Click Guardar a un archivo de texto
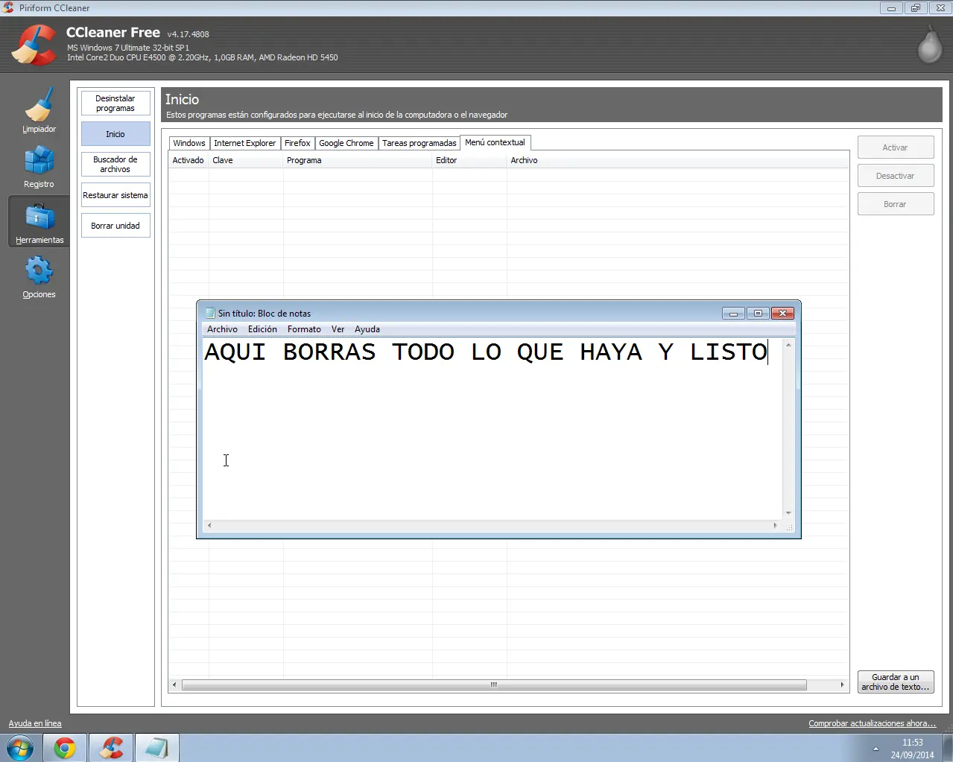Image resolution: width=953 pixels, height=762 pixels. 896,682
